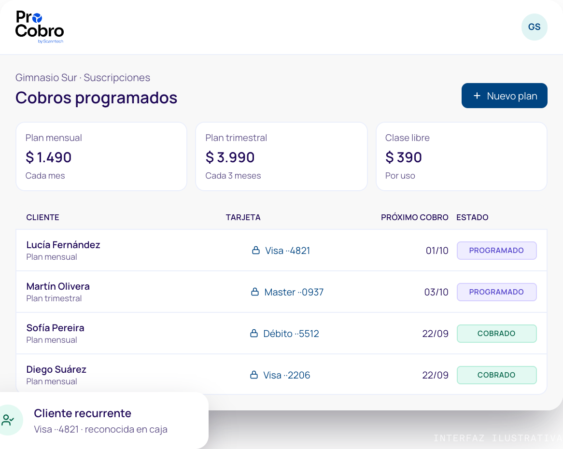Screen dimensions: 563x449
Task: Click the Cobros programados heading
Action: pos(96,98)
